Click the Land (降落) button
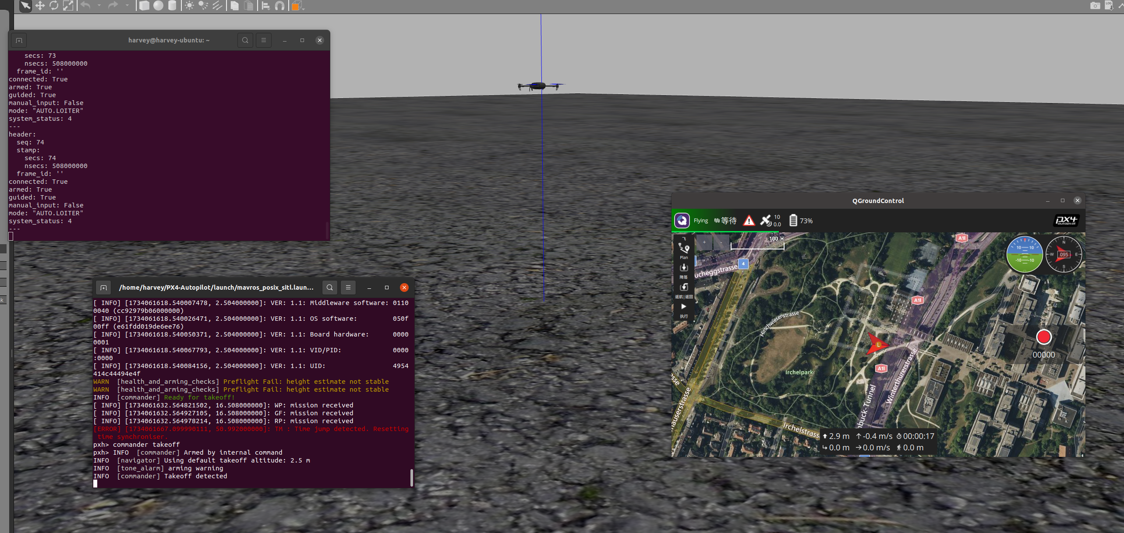 coord(684,270)
